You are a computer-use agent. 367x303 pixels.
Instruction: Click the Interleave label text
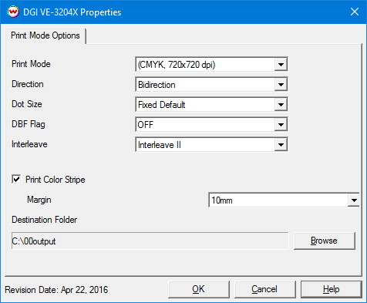coord(29,144)
